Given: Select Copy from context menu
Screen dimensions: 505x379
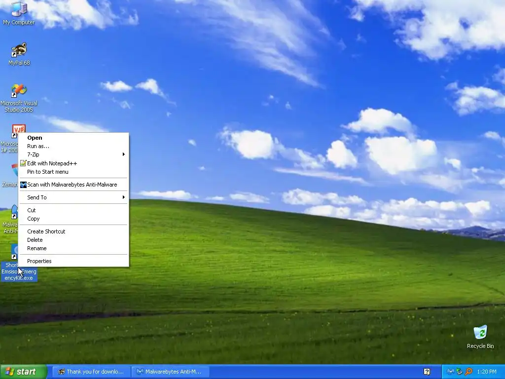Looking at the screenshot, I should pyautogui.click(x=74, y=219).
